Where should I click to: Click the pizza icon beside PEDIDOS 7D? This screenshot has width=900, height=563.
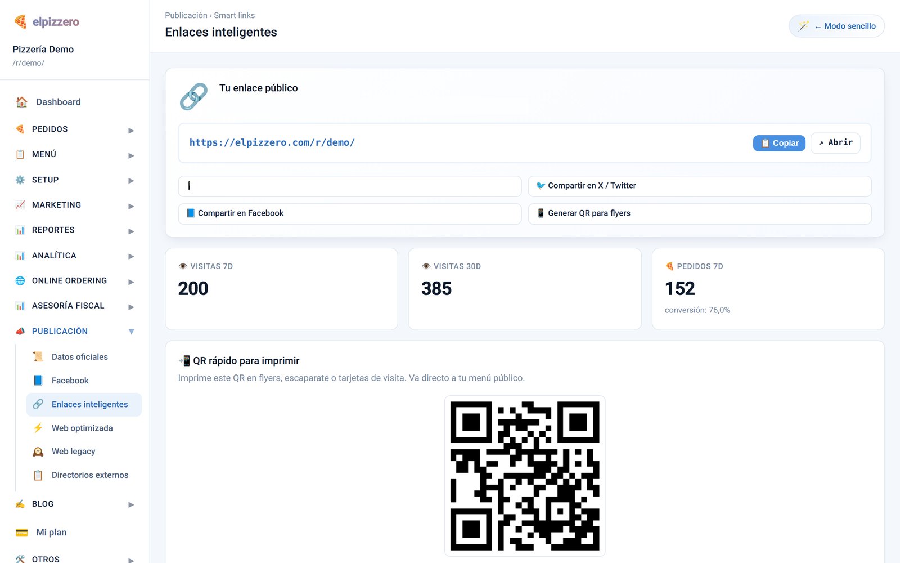coord(669,266)
